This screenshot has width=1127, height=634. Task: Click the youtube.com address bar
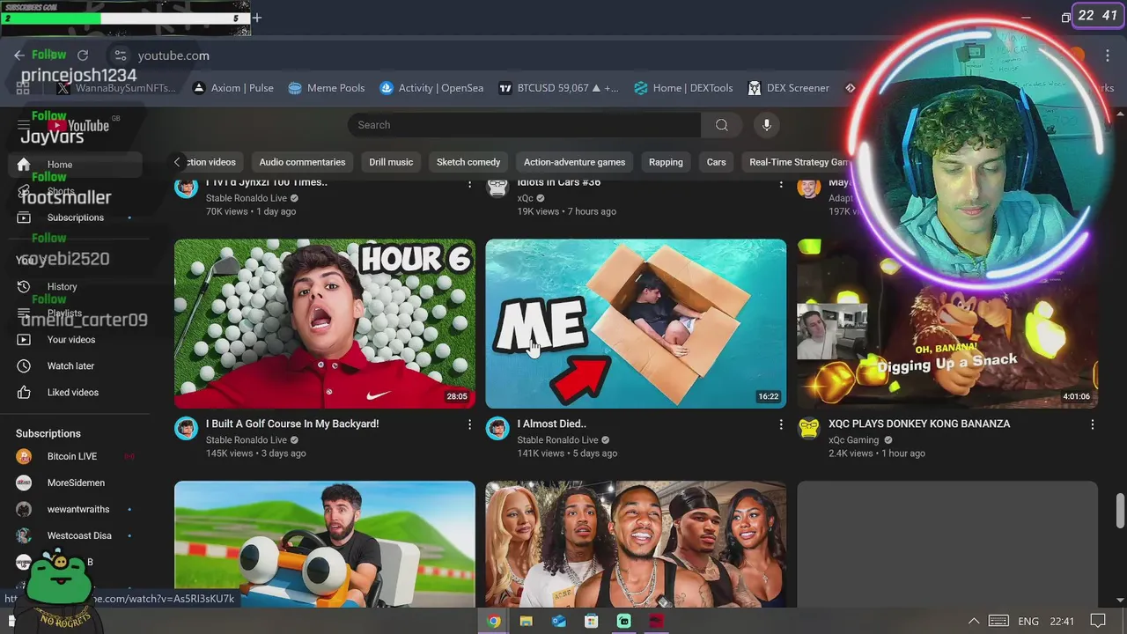(x=173, y=55)
